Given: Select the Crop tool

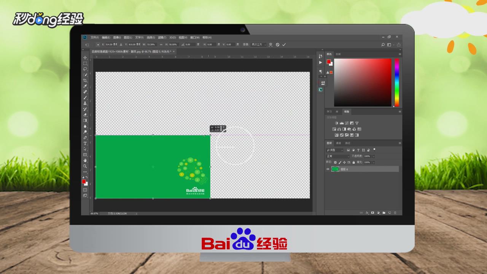Looking at the screenshot, I should pos(85,81).
